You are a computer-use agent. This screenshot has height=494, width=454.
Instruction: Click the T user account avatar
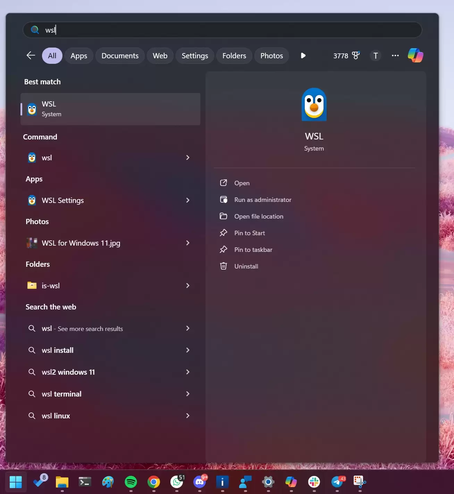pos(375,56)
